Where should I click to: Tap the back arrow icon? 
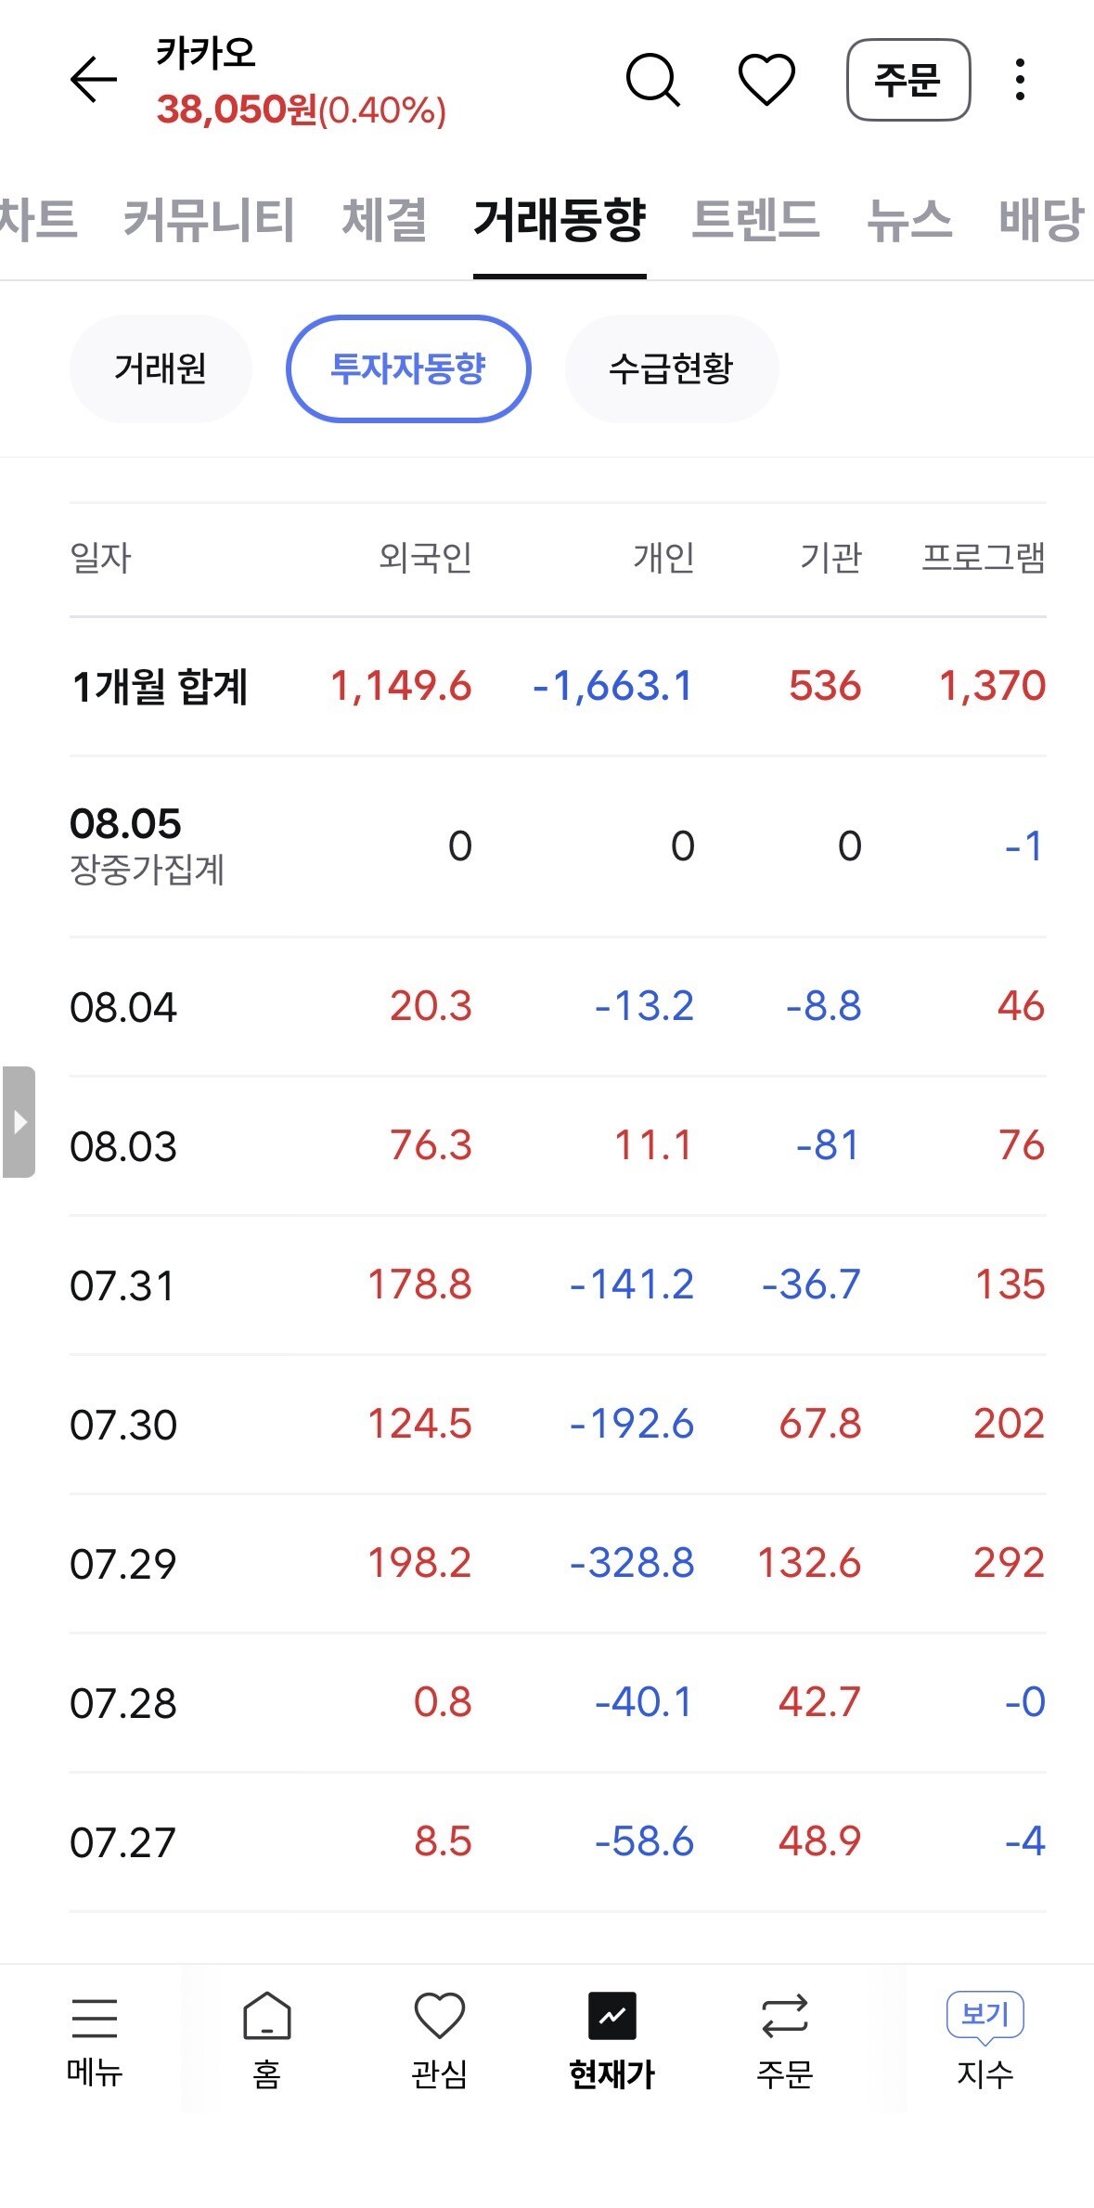[94, 80]
